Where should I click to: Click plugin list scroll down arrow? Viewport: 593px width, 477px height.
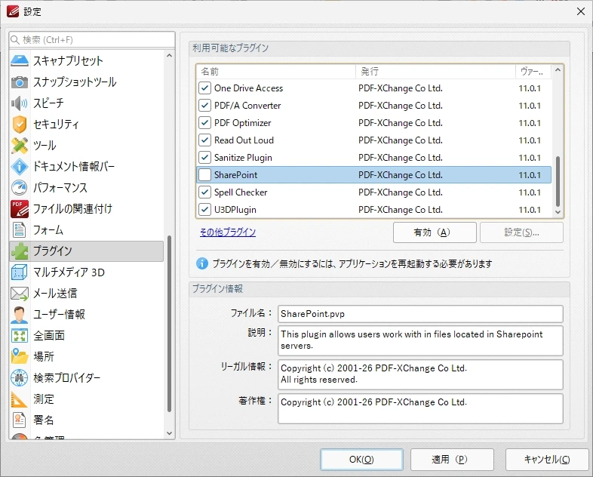558,212
